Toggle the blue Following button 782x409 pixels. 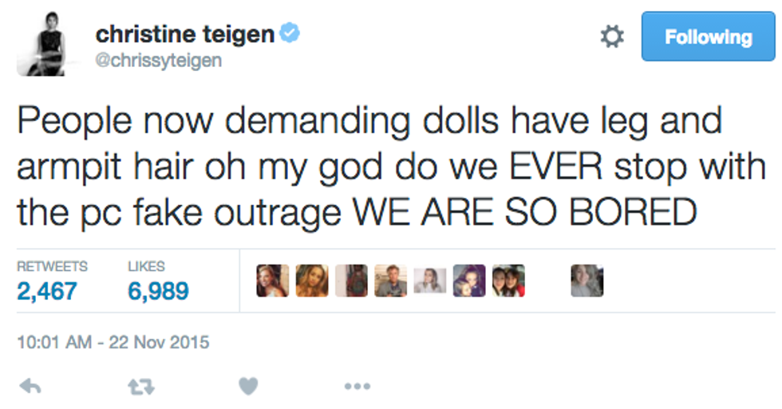pos(708,37)
